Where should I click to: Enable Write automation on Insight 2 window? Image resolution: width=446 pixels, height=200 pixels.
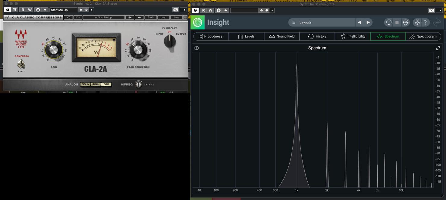pyautogui.click(x=210, y=10)
